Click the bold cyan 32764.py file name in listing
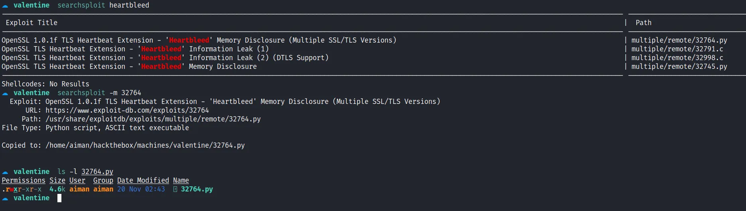 tap(197, 189)
